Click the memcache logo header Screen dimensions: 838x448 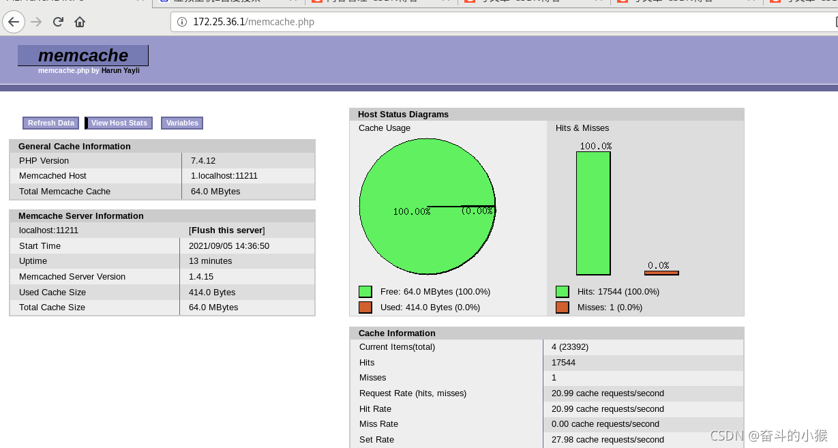pyautogui.click(x=83, y=55)
